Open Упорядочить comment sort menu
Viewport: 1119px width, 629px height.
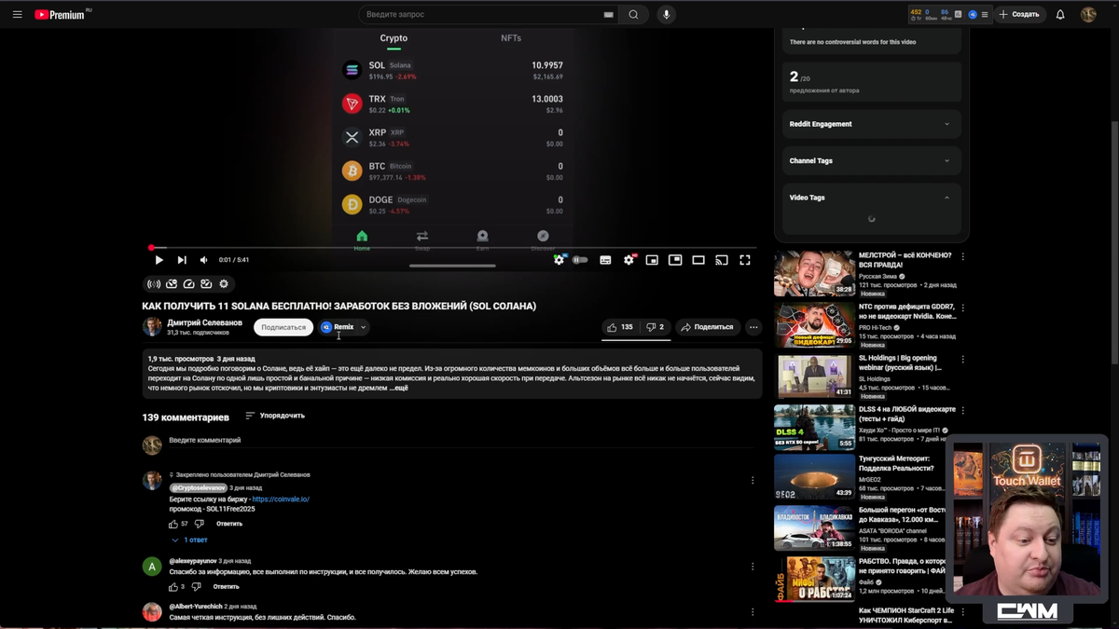(275, 416)
